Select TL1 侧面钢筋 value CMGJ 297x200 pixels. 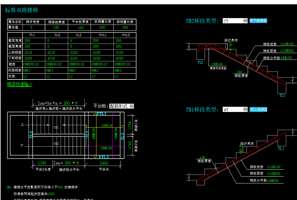click(x=27, y=70)
